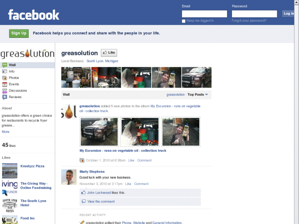Screen dimensions: 299x224
Task: Click in the Password input field
Action: point(255,14)
